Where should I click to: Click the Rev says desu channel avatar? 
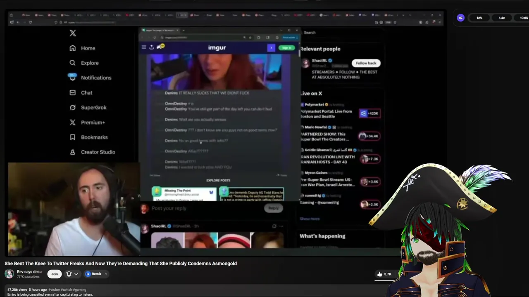pyautogui.click(x=9, y=274)
